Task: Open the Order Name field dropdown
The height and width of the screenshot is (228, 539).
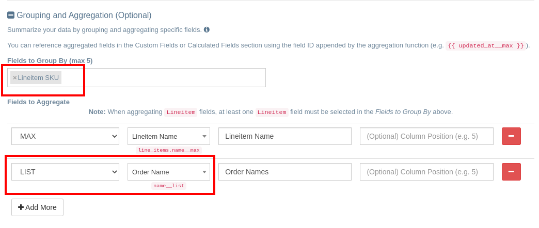Action: point(169,172)
